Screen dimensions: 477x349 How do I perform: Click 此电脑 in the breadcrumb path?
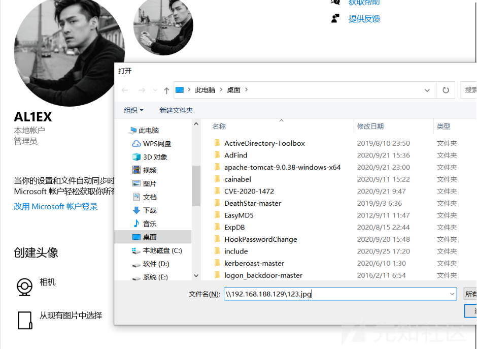pyautogui.click(x=205, y=89)
